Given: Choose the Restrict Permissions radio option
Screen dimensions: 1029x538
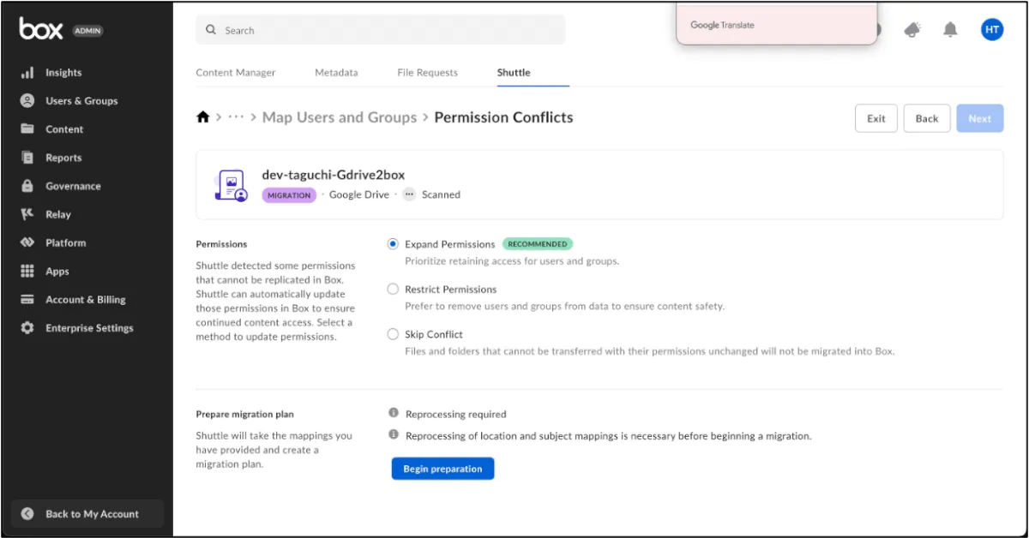Looking at the screenshot, I should [393, 290].
